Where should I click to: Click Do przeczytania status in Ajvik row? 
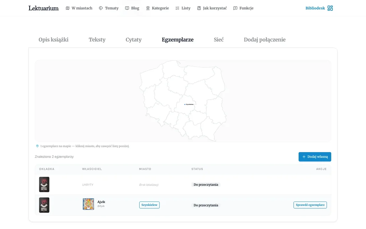[x=206, y=205]
